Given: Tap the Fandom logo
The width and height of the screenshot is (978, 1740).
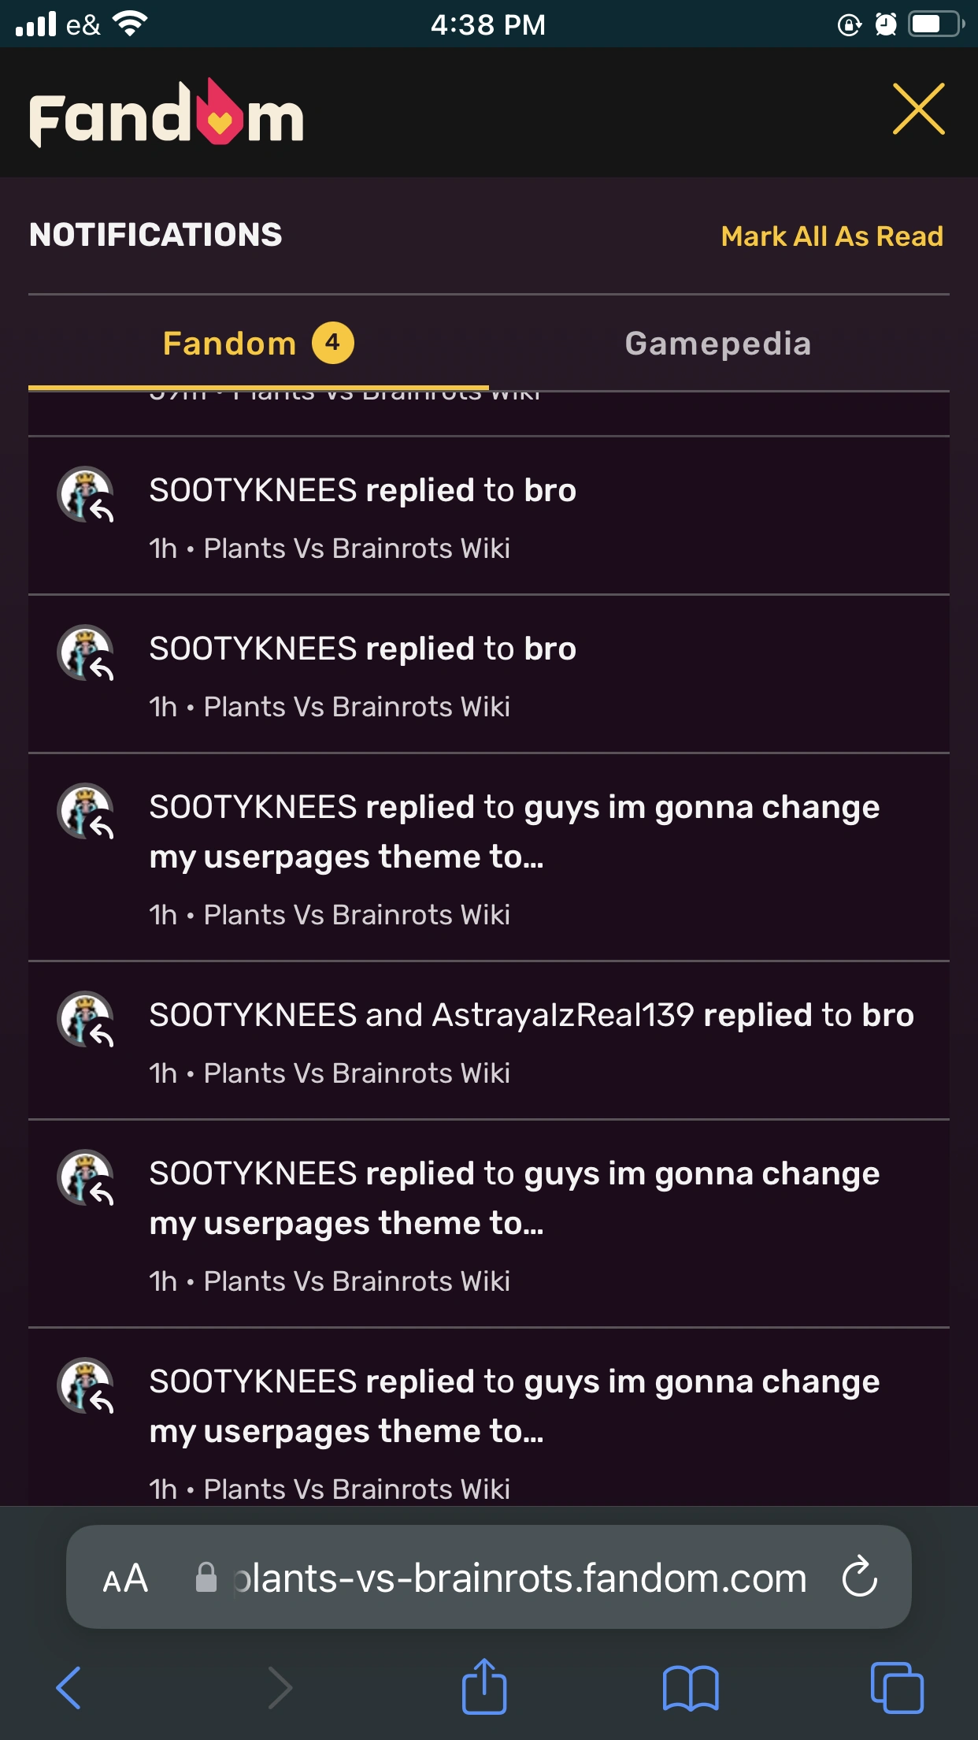Looking at the screenshot, I should pos(167,114).
